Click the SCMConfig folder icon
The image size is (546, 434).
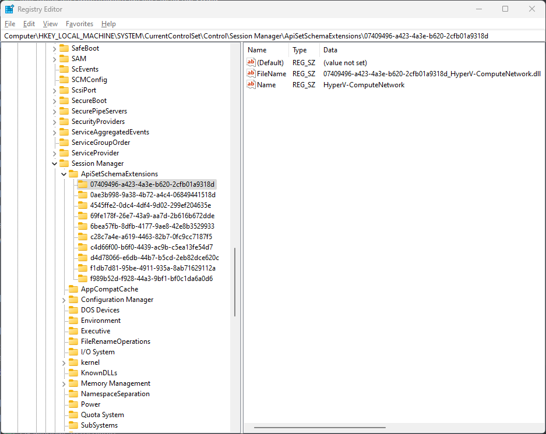tap(64, 79)
